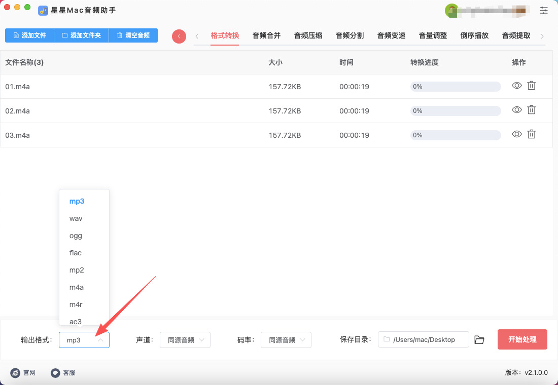This screenshot has height=385, width=558.
Task: Clear audio list with 清空音频
Action: click(x=133, y=35)
